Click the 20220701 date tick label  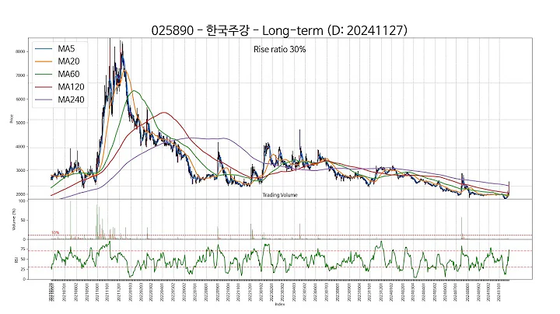coord(195,292)
